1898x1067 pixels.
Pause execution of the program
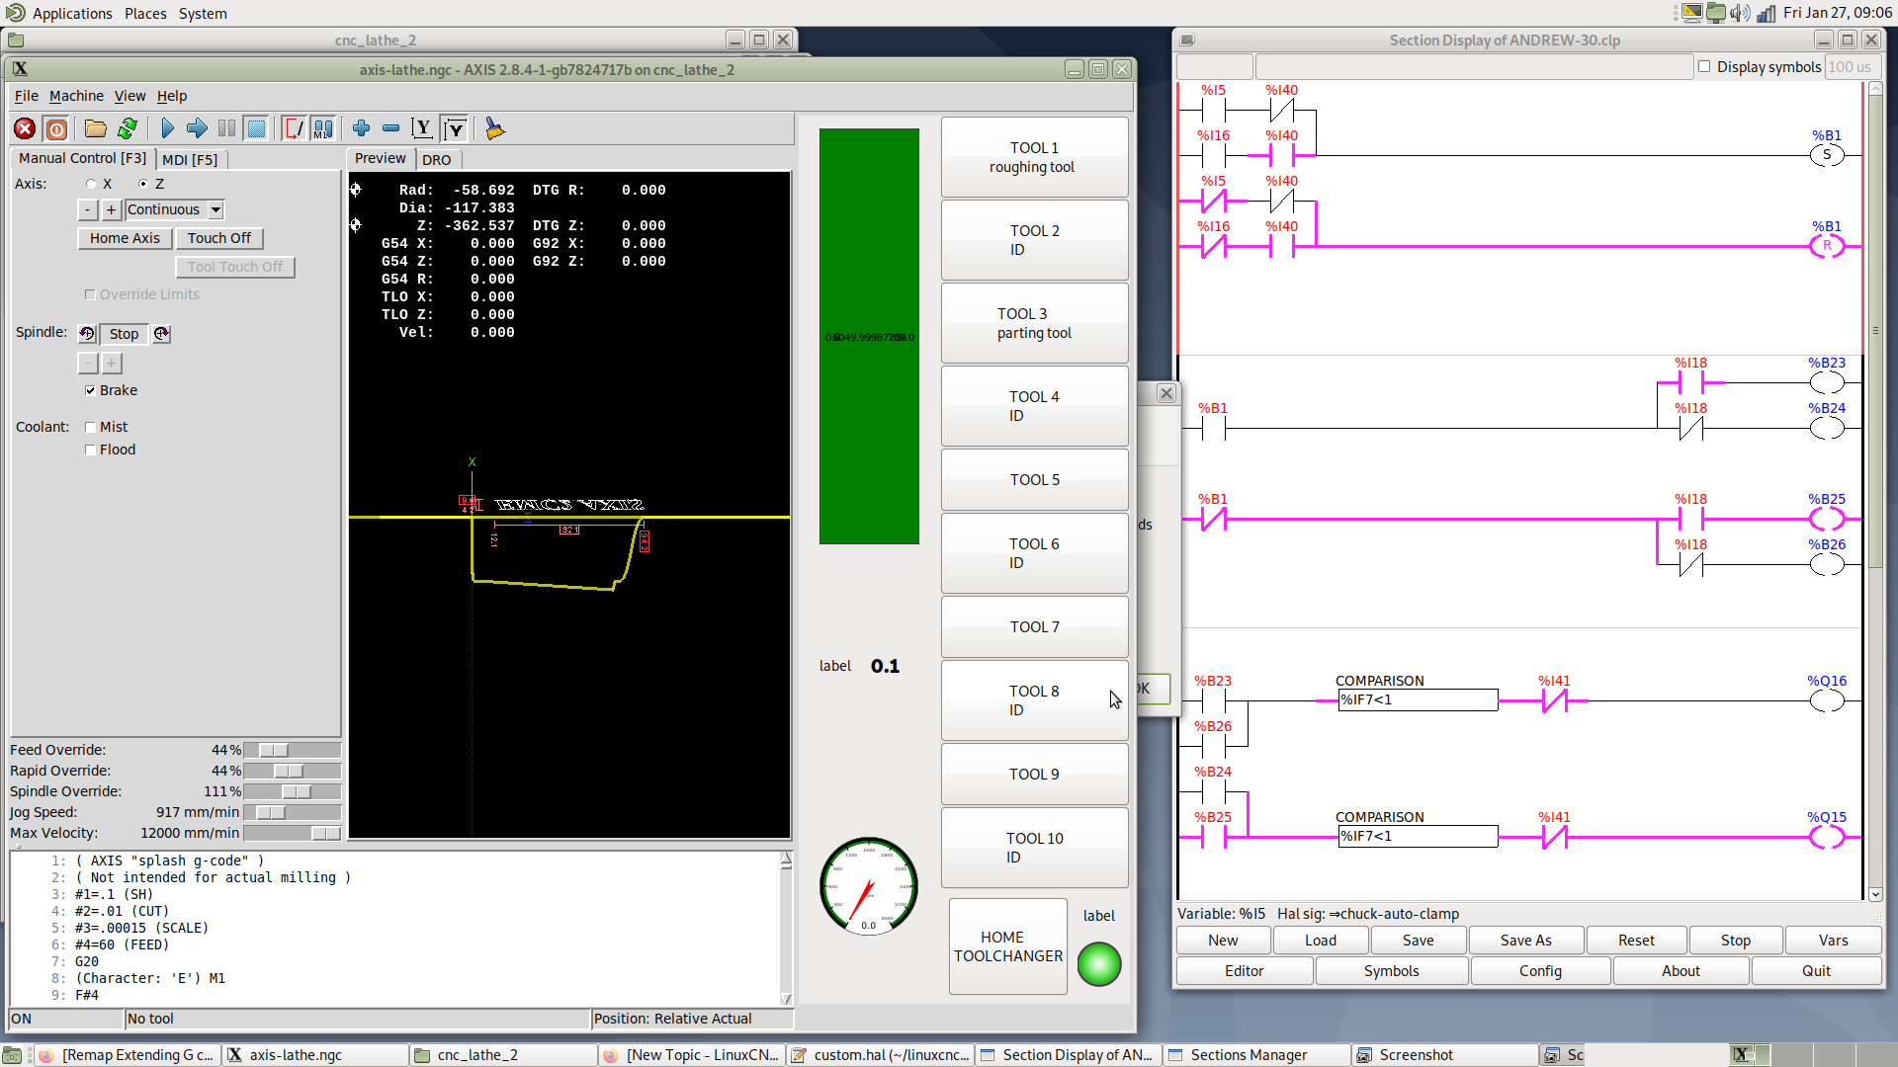pos(226,128)
